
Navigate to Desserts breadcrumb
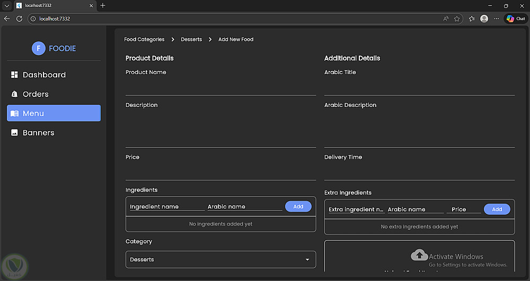click(191, 39)
